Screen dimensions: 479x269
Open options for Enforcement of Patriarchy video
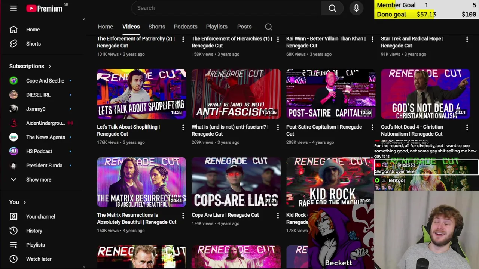(x=183, y=39)
